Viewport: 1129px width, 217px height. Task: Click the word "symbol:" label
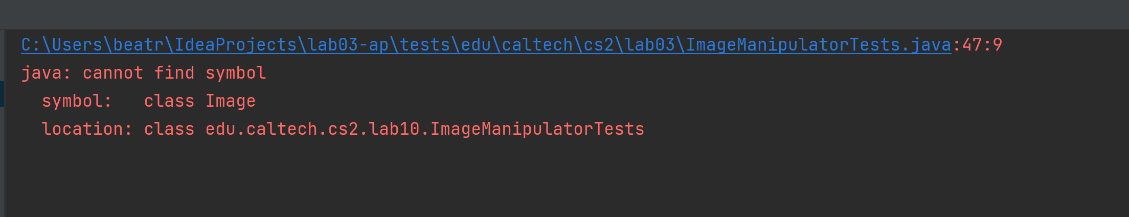point(77,101)
